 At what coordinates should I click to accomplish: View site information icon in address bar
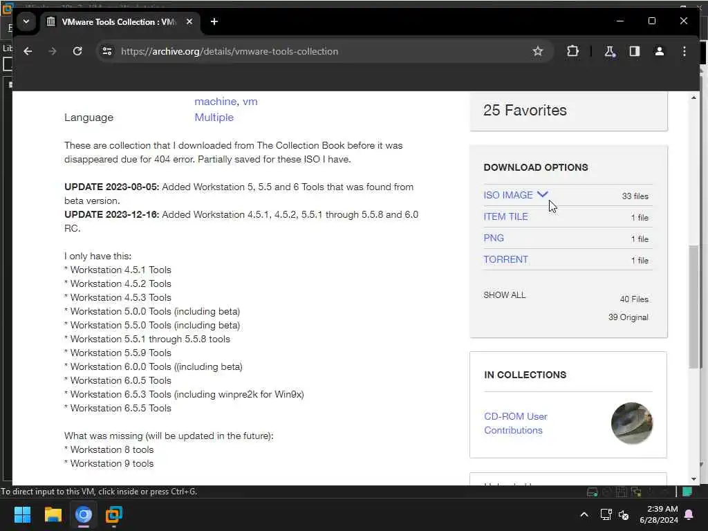point(107,51)
